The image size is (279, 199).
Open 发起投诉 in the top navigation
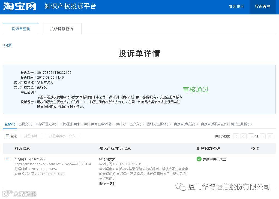pyautogui.click(x=236, y=6)
